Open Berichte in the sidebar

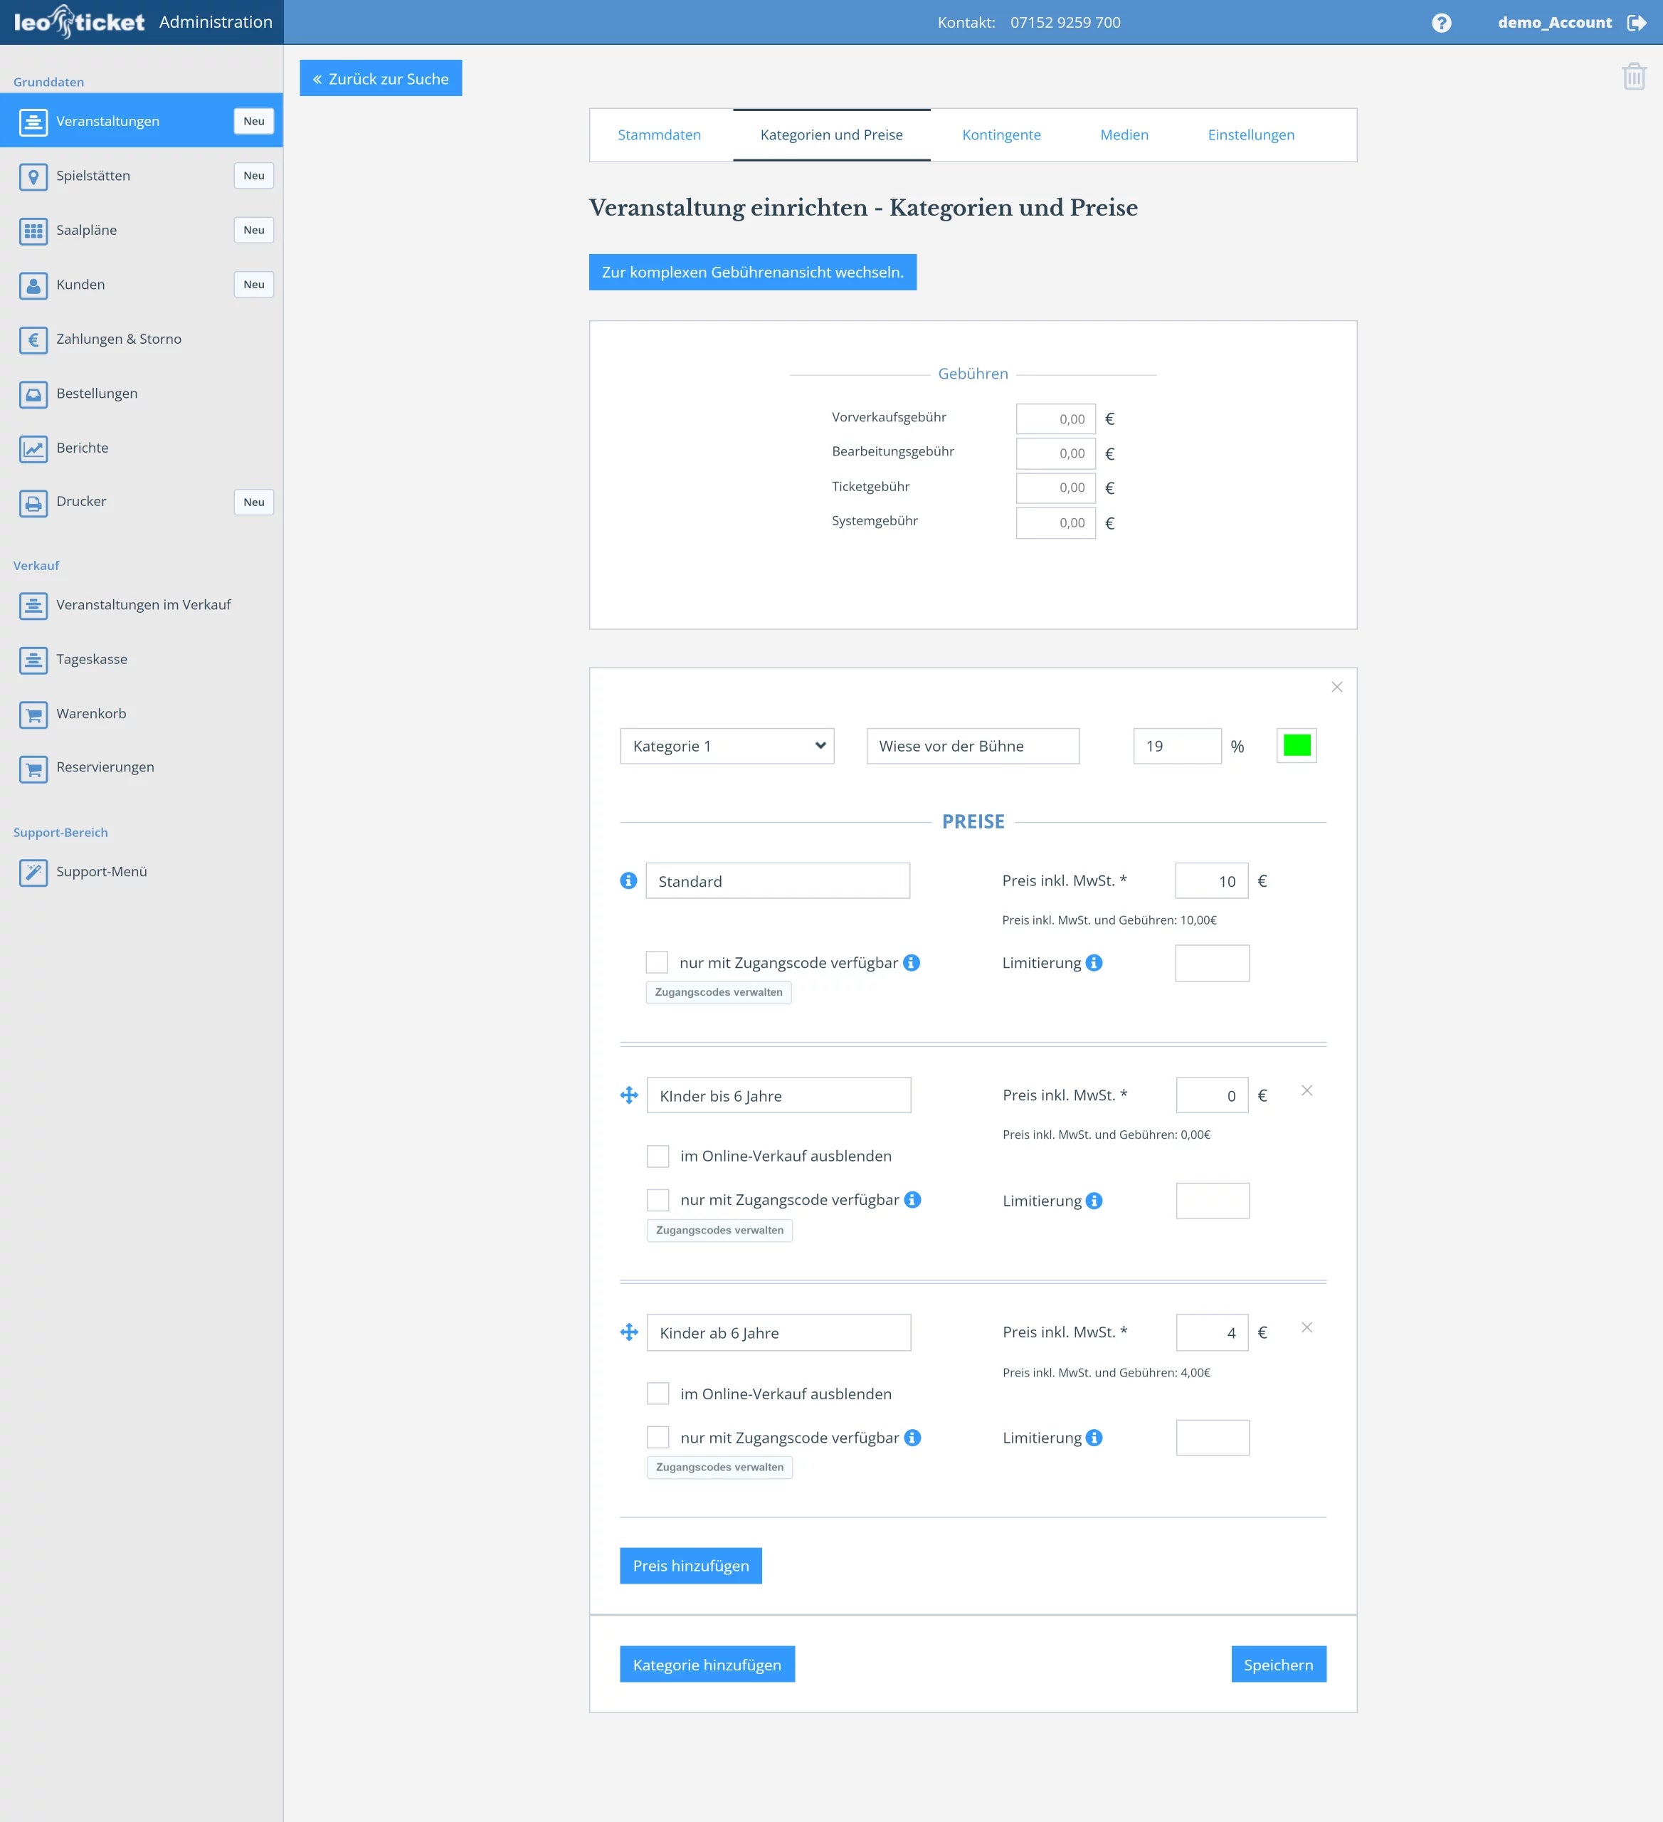coord(83,448)
